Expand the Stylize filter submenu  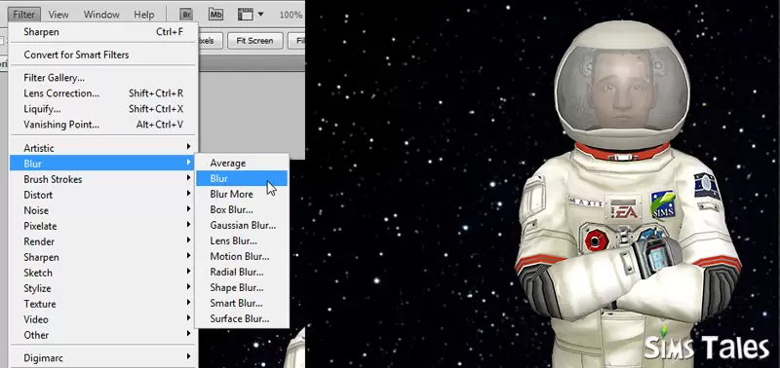103,288
